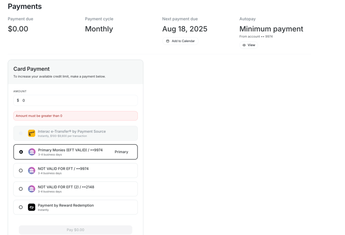The width and height of the screenshot is (345, 235).
Task: Select NOT VALID FOR EFT ••9974 radio button
Action: tap(21, 170)
